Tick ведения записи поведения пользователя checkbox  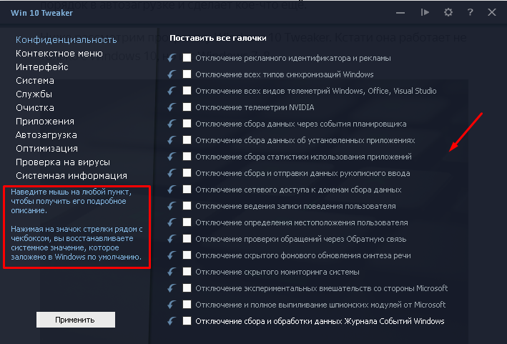187,206
